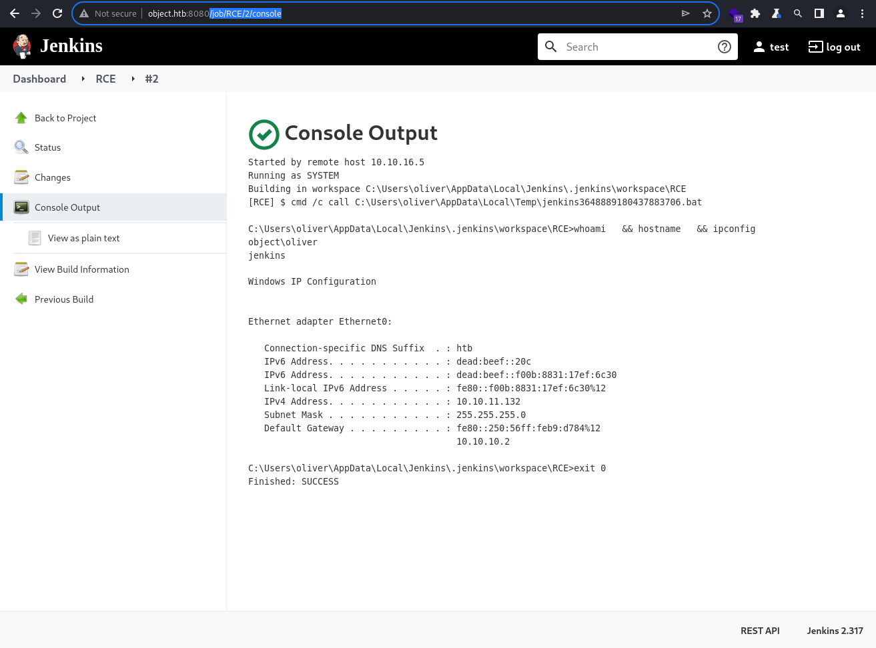Click the green success checkmark icon
The height and width of the screenshot is (648, 876).
[x=264, y=135]
